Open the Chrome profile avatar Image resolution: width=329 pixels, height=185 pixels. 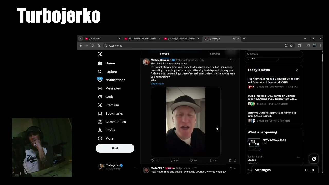coord(315,46)
